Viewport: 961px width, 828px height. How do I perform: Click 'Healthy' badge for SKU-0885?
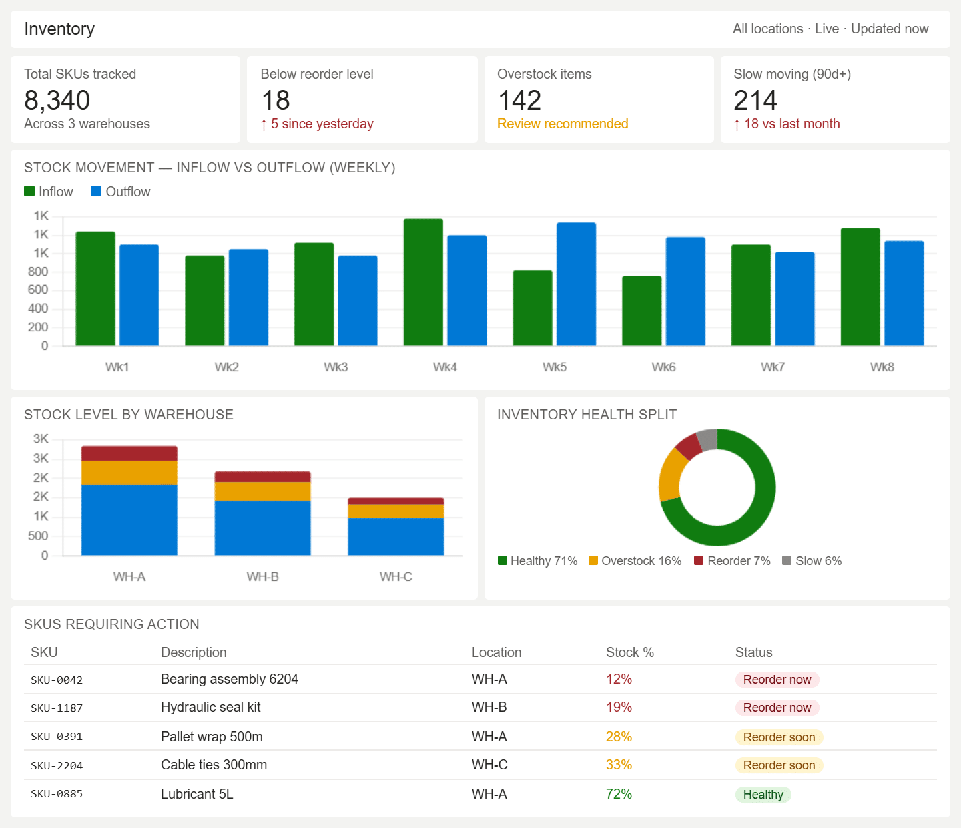(763, 795)
